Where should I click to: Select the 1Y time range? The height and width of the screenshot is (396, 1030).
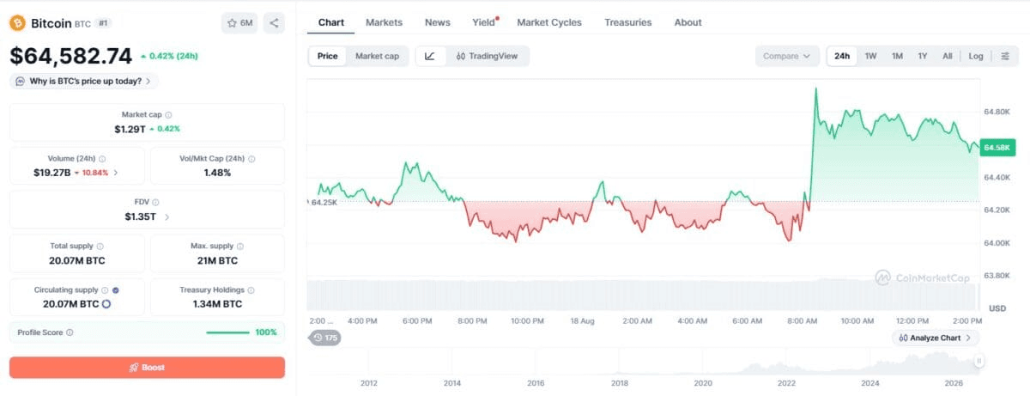(923, 56)
